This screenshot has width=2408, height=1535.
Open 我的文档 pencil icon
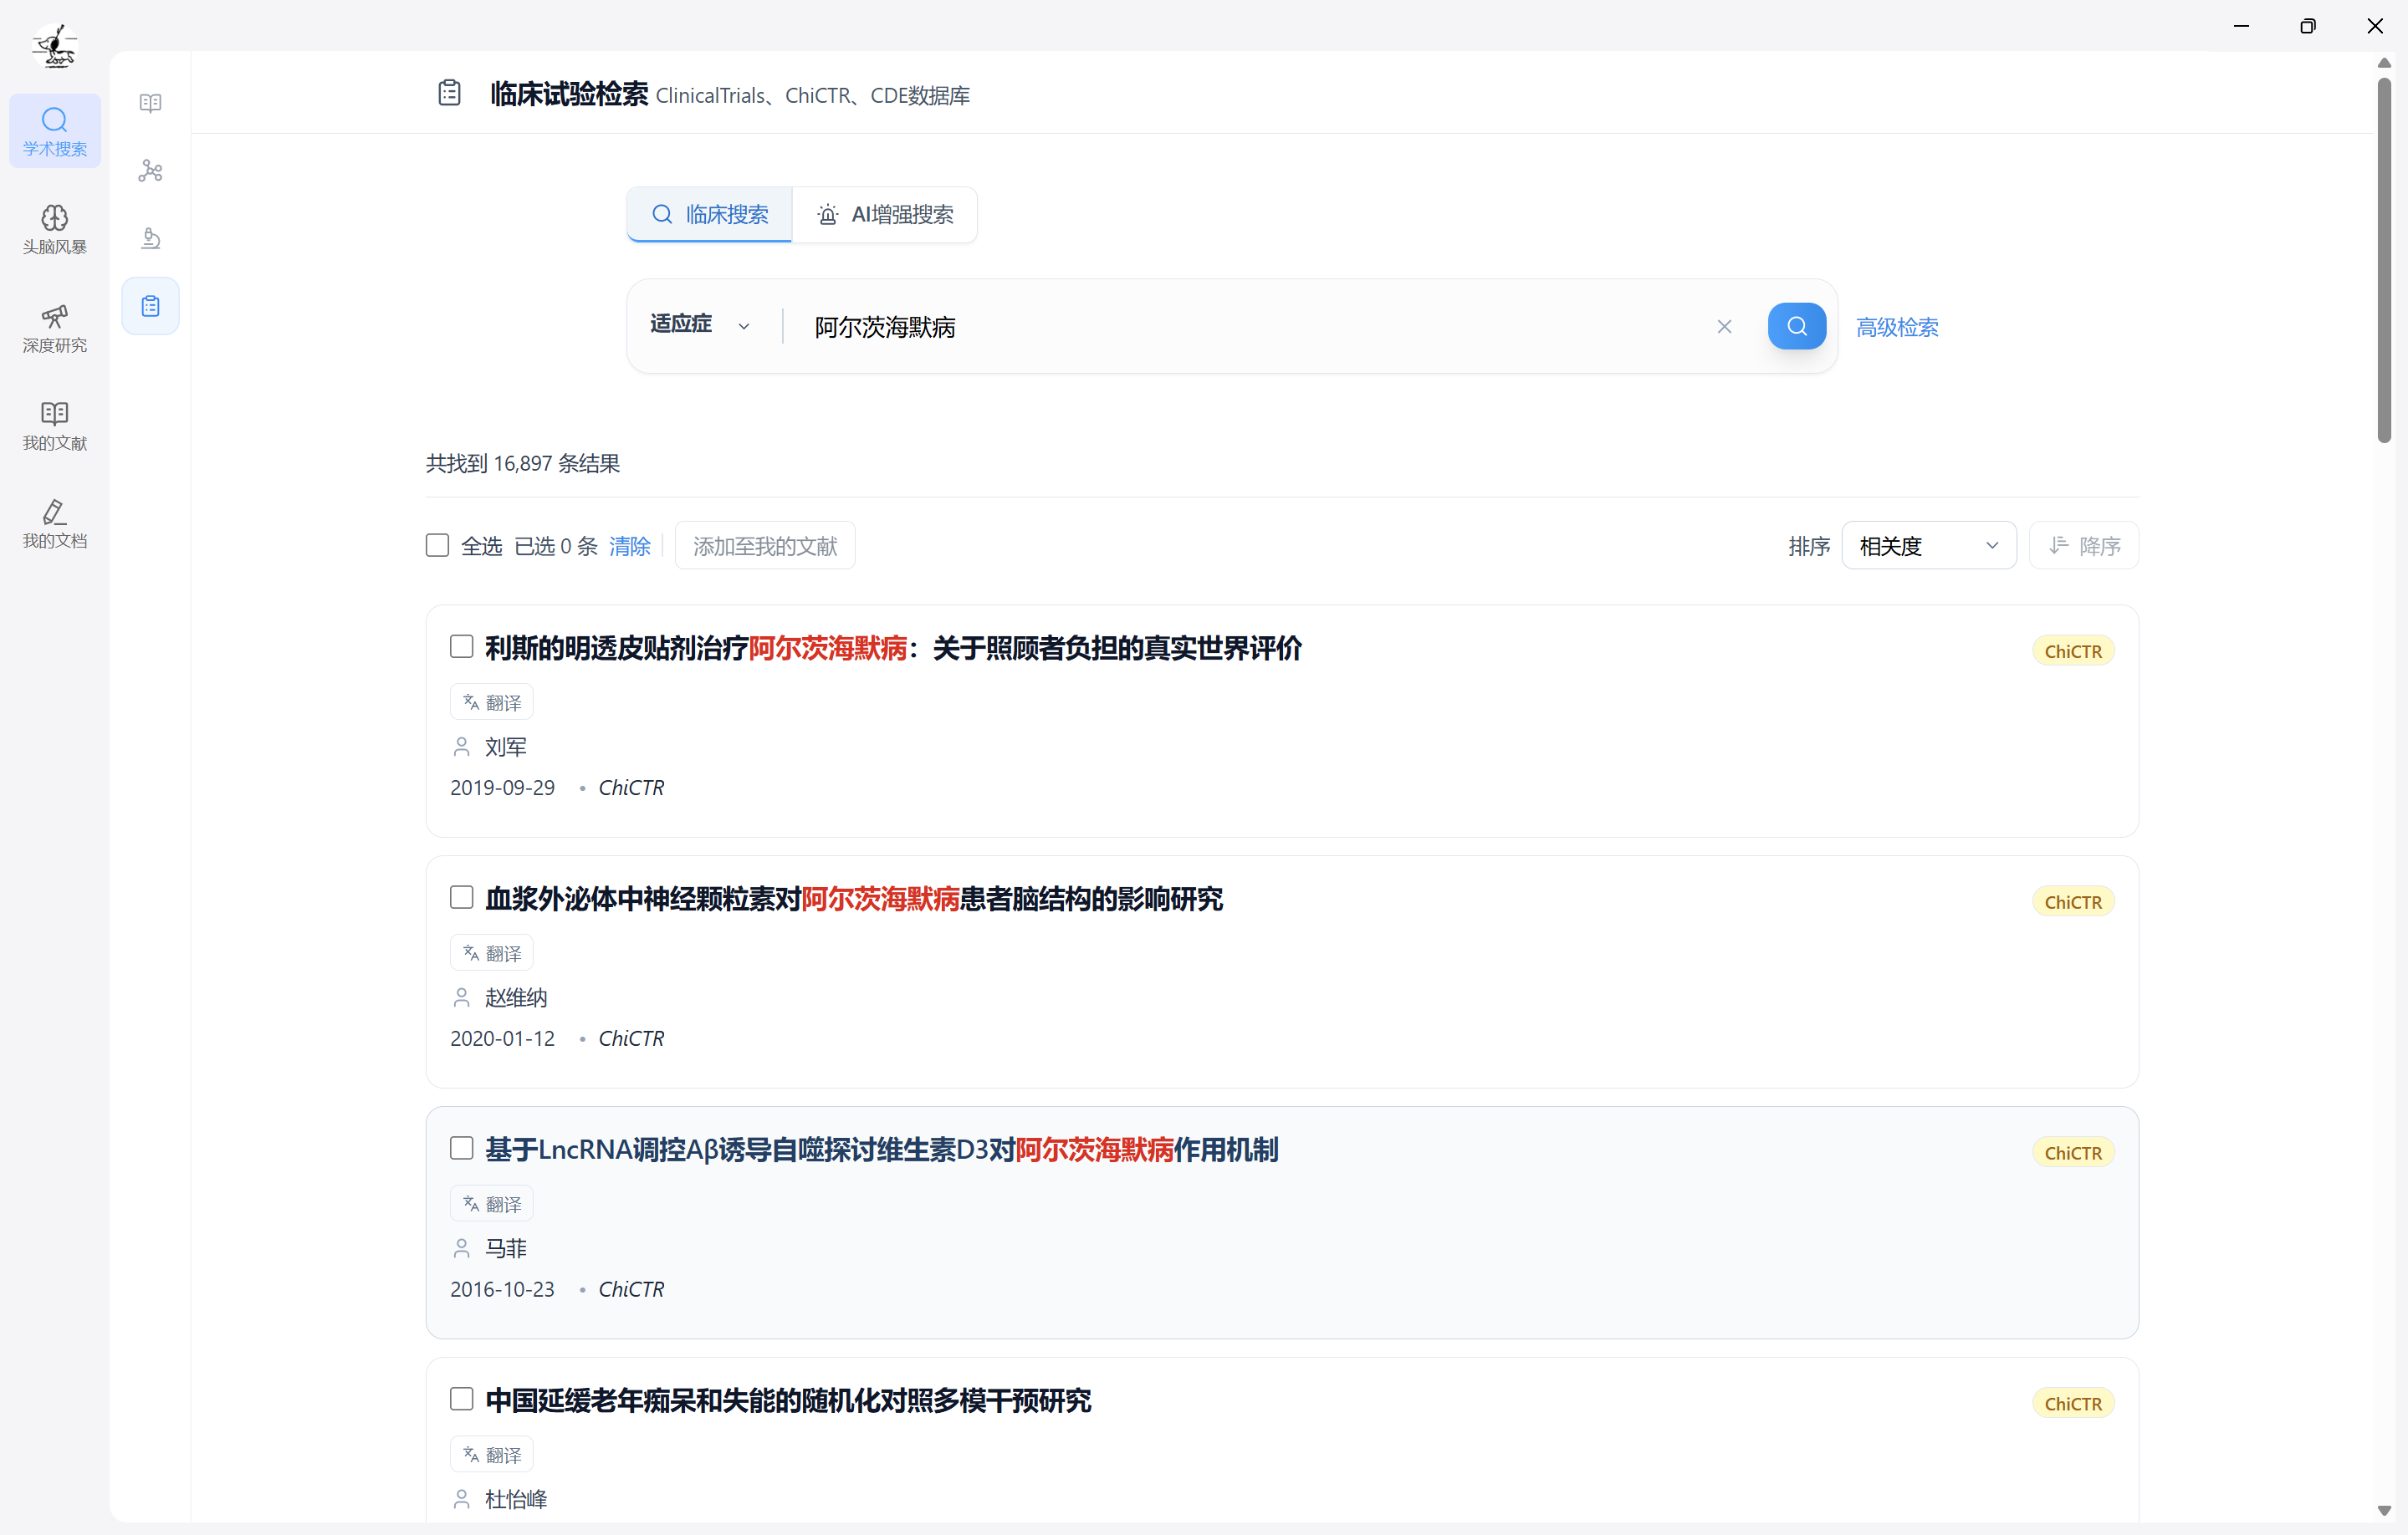[55, 523]
